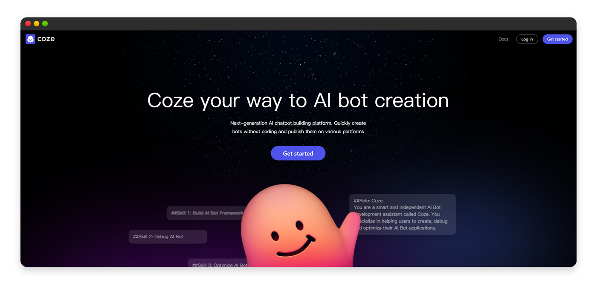This screenshot has height=298, width=597.
Task: Click the green maximize window button
Action: (45, 24)
